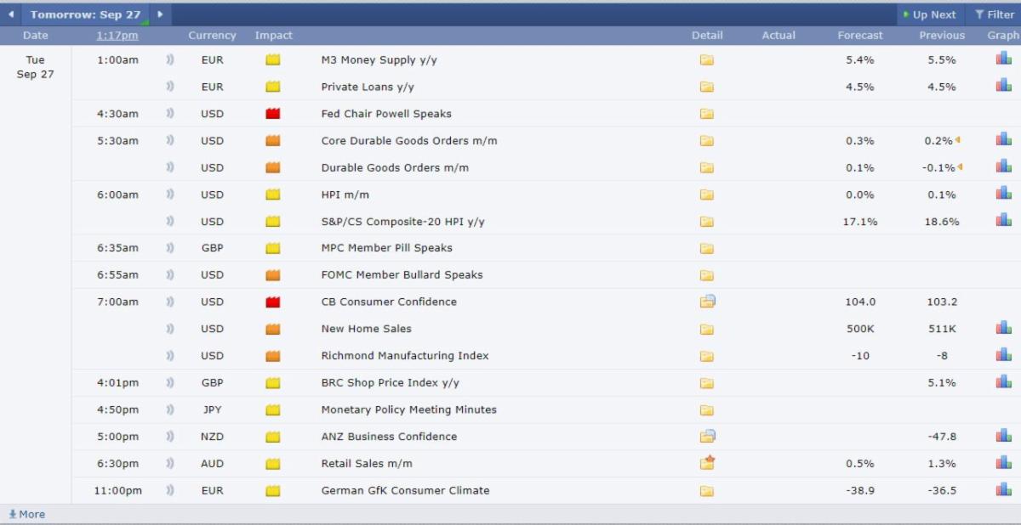The height and width of the screenshot is (525, 1021).
Task: Open detail folder for M3 Money Supply y/y
Action: tap(706, 60)
